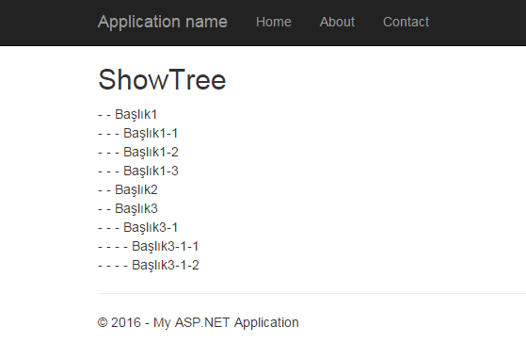Select the Başlık1 tree row
526x359 pixels.
pos(127,115)
